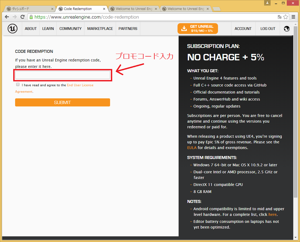
Task: Close the ダッシュボード tab
Action: (x=52, y=9)
